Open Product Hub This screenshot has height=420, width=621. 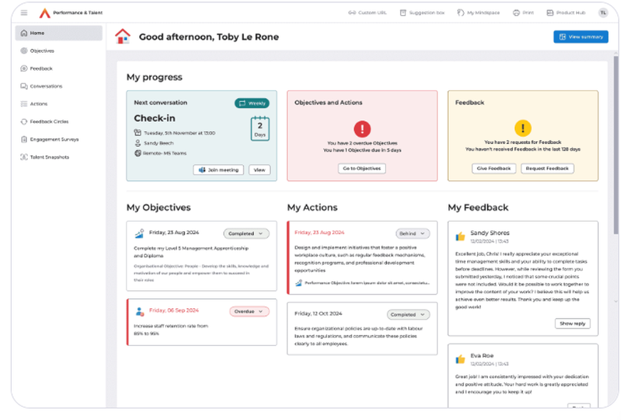click(565, 12)
